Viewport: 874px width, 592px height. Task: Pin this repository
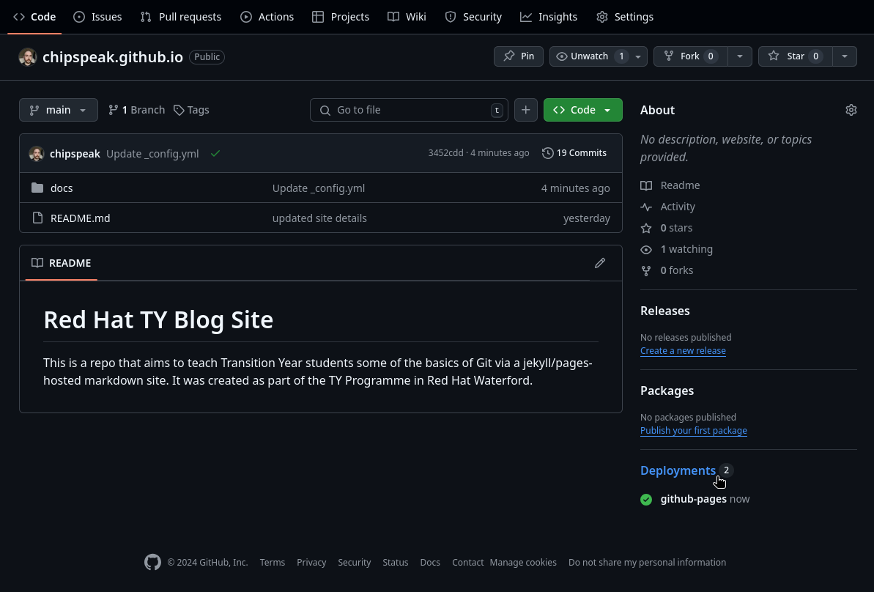[x=518, y=56]
